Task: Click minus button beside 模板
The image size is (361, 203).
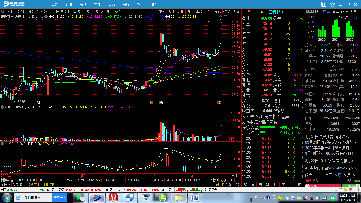Action: (237, 180)
